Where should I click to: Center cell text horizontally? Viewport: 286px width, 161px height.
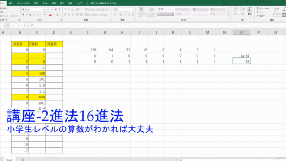[69, 15]
